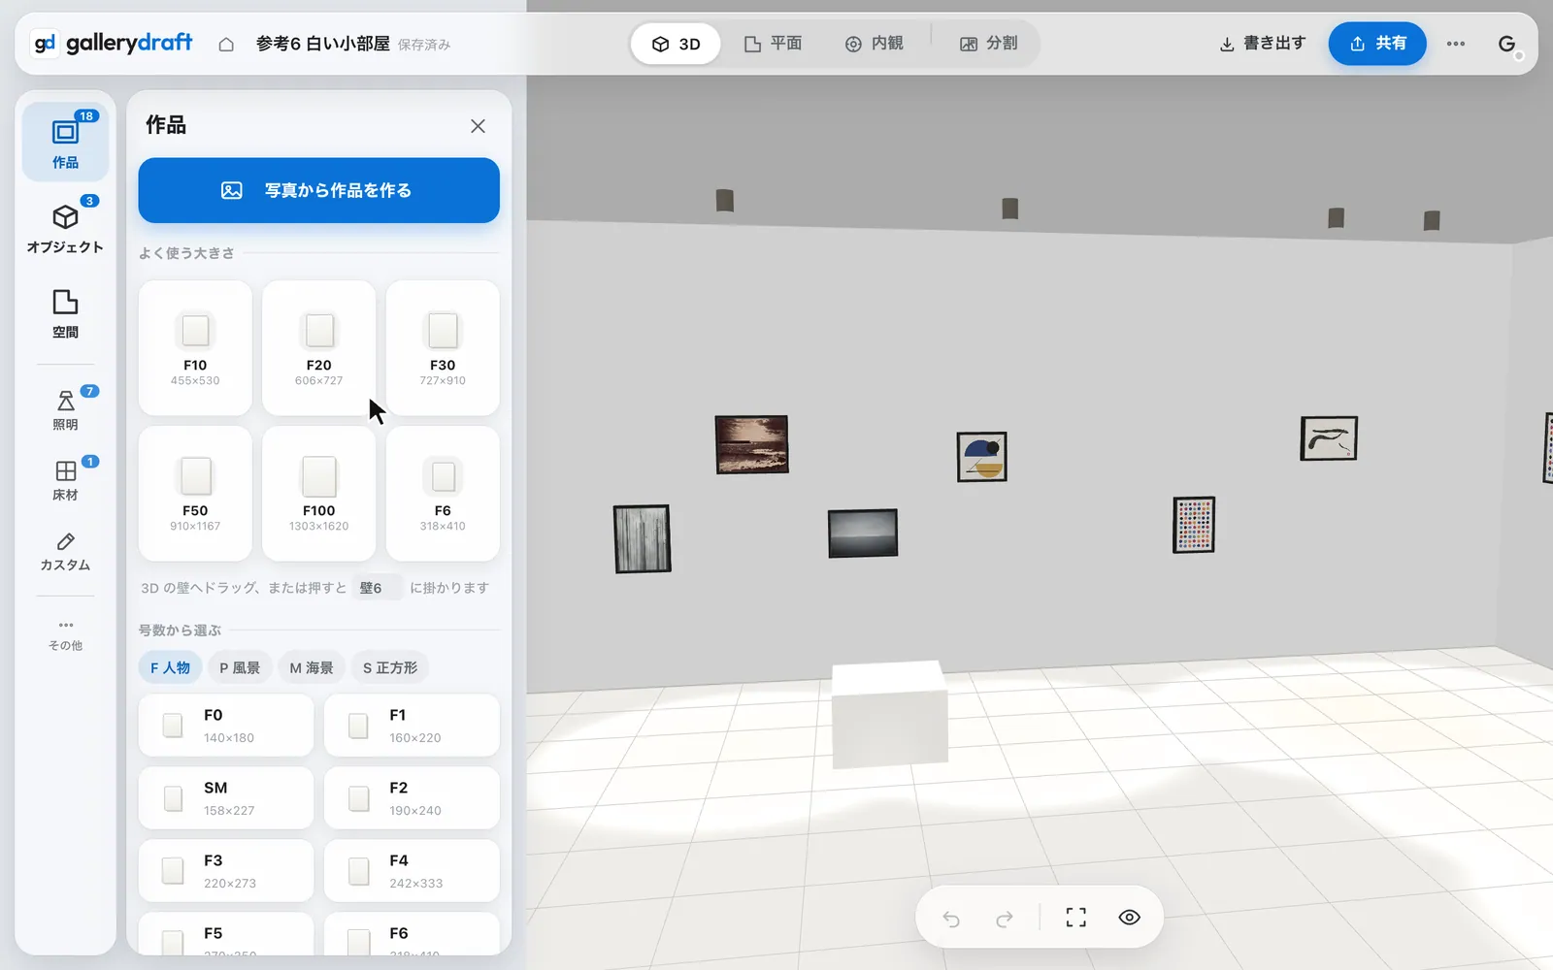
Task: Select the F 人物 size filter chip
Action: pos(171,667)
